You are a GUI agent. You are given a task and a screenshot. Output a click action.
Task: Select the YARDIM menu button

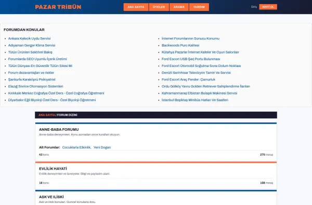pos(199,7)
